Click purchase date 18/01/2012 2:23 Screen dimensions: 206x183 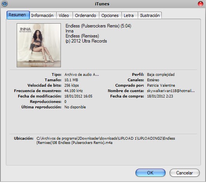(x=160, y=96)
